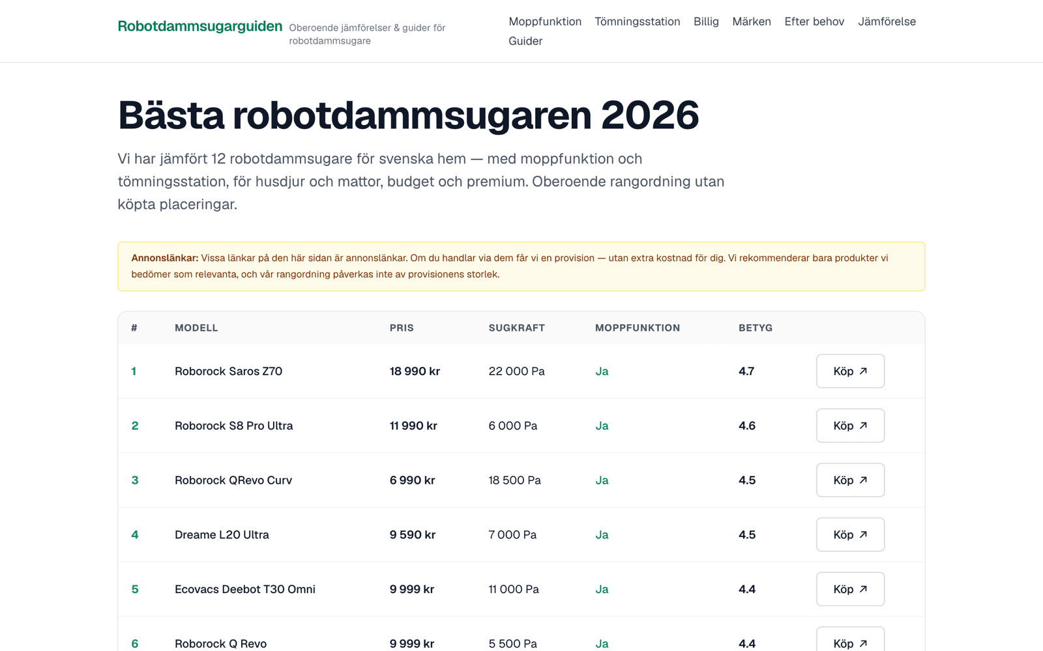Click the MOPPFUNKTION column header

coord(638,328)
